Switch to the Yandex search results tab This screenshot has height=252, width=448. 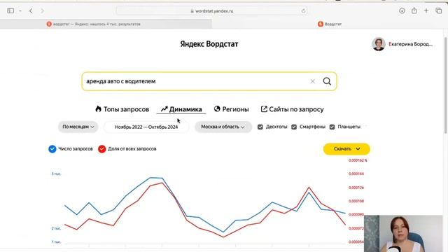(x=106, y=24)
